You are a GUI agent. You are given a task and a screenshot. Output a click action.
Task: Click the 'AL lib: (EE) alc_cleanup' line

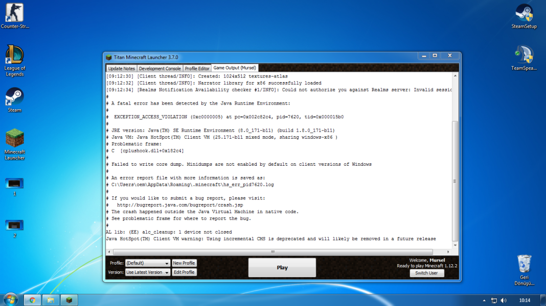pos(169,232)
